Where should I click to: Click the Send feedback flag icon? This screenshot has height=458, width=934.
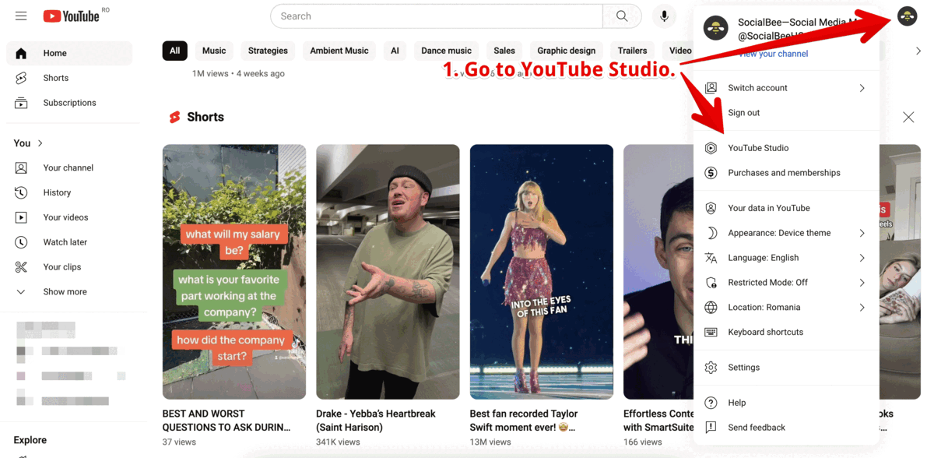tap(711, 428)
